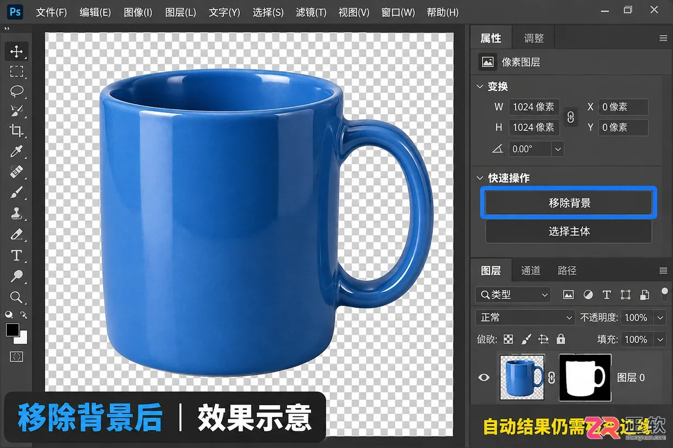Open the 图层 panel flyout menu
This screenshot has height=448, width=673.
point(663,270)
